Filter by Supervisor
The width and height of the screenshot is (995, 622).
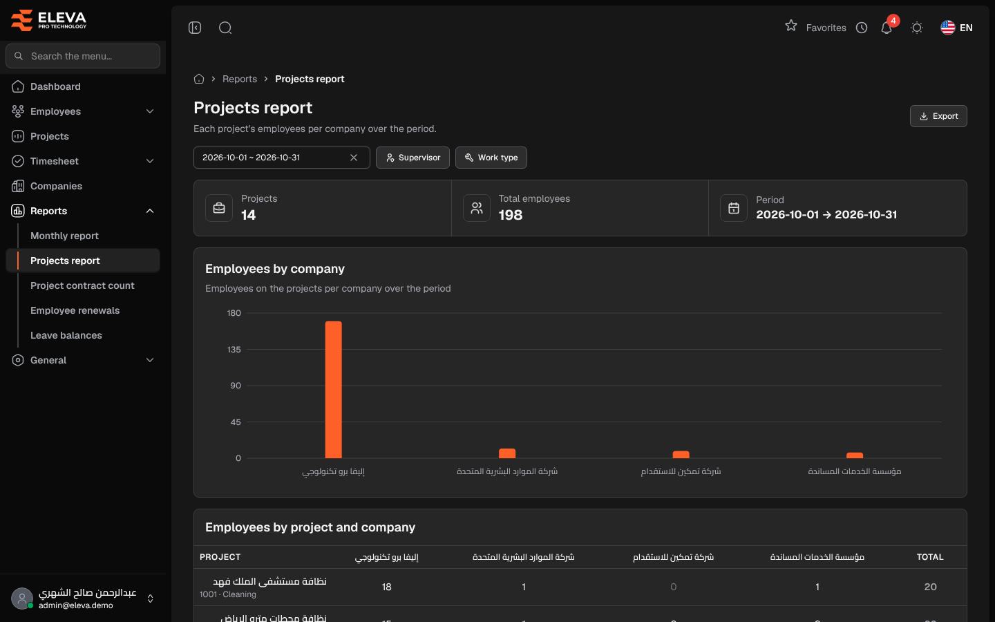[x=413, y=158]
